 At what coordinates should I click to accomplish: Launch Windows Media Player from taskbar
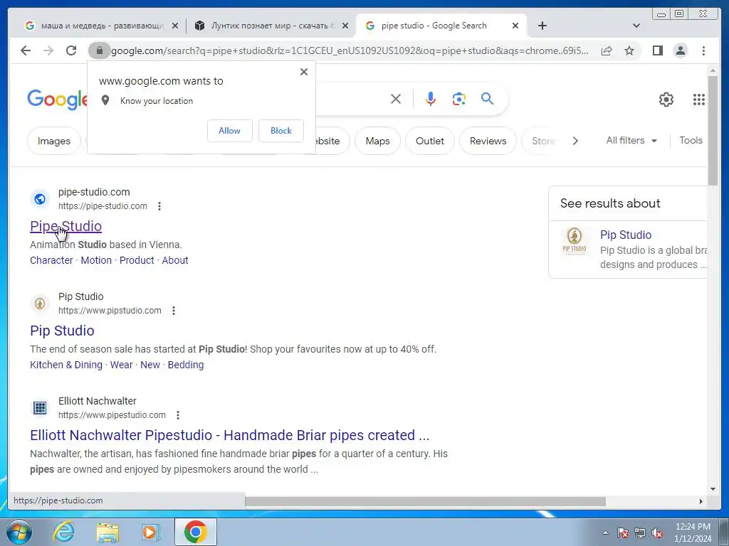(x=150, y=532)
